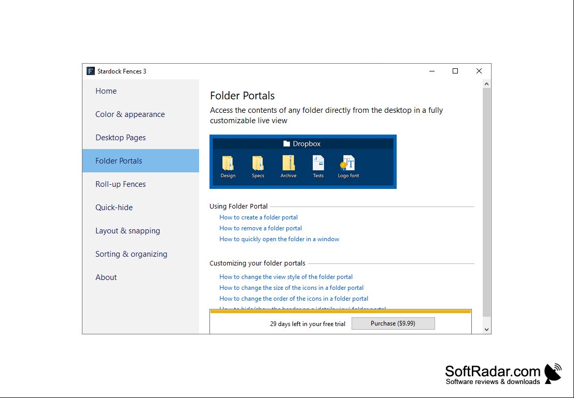Click the 'Folder Portals' page heading
The height and width of the screenshot is (398, 574).
pyautogui.click(x=242, y=96)
